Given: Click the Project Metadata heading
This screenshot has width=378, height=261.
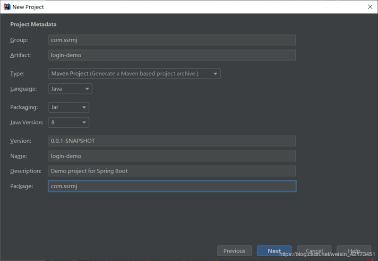Looking at the screenshot, I should point(33,25).
